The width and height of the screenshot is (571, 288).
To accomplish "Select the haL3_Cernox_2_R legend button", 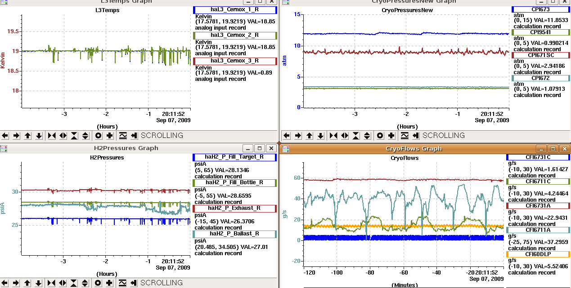I will (x=235, y=35).
